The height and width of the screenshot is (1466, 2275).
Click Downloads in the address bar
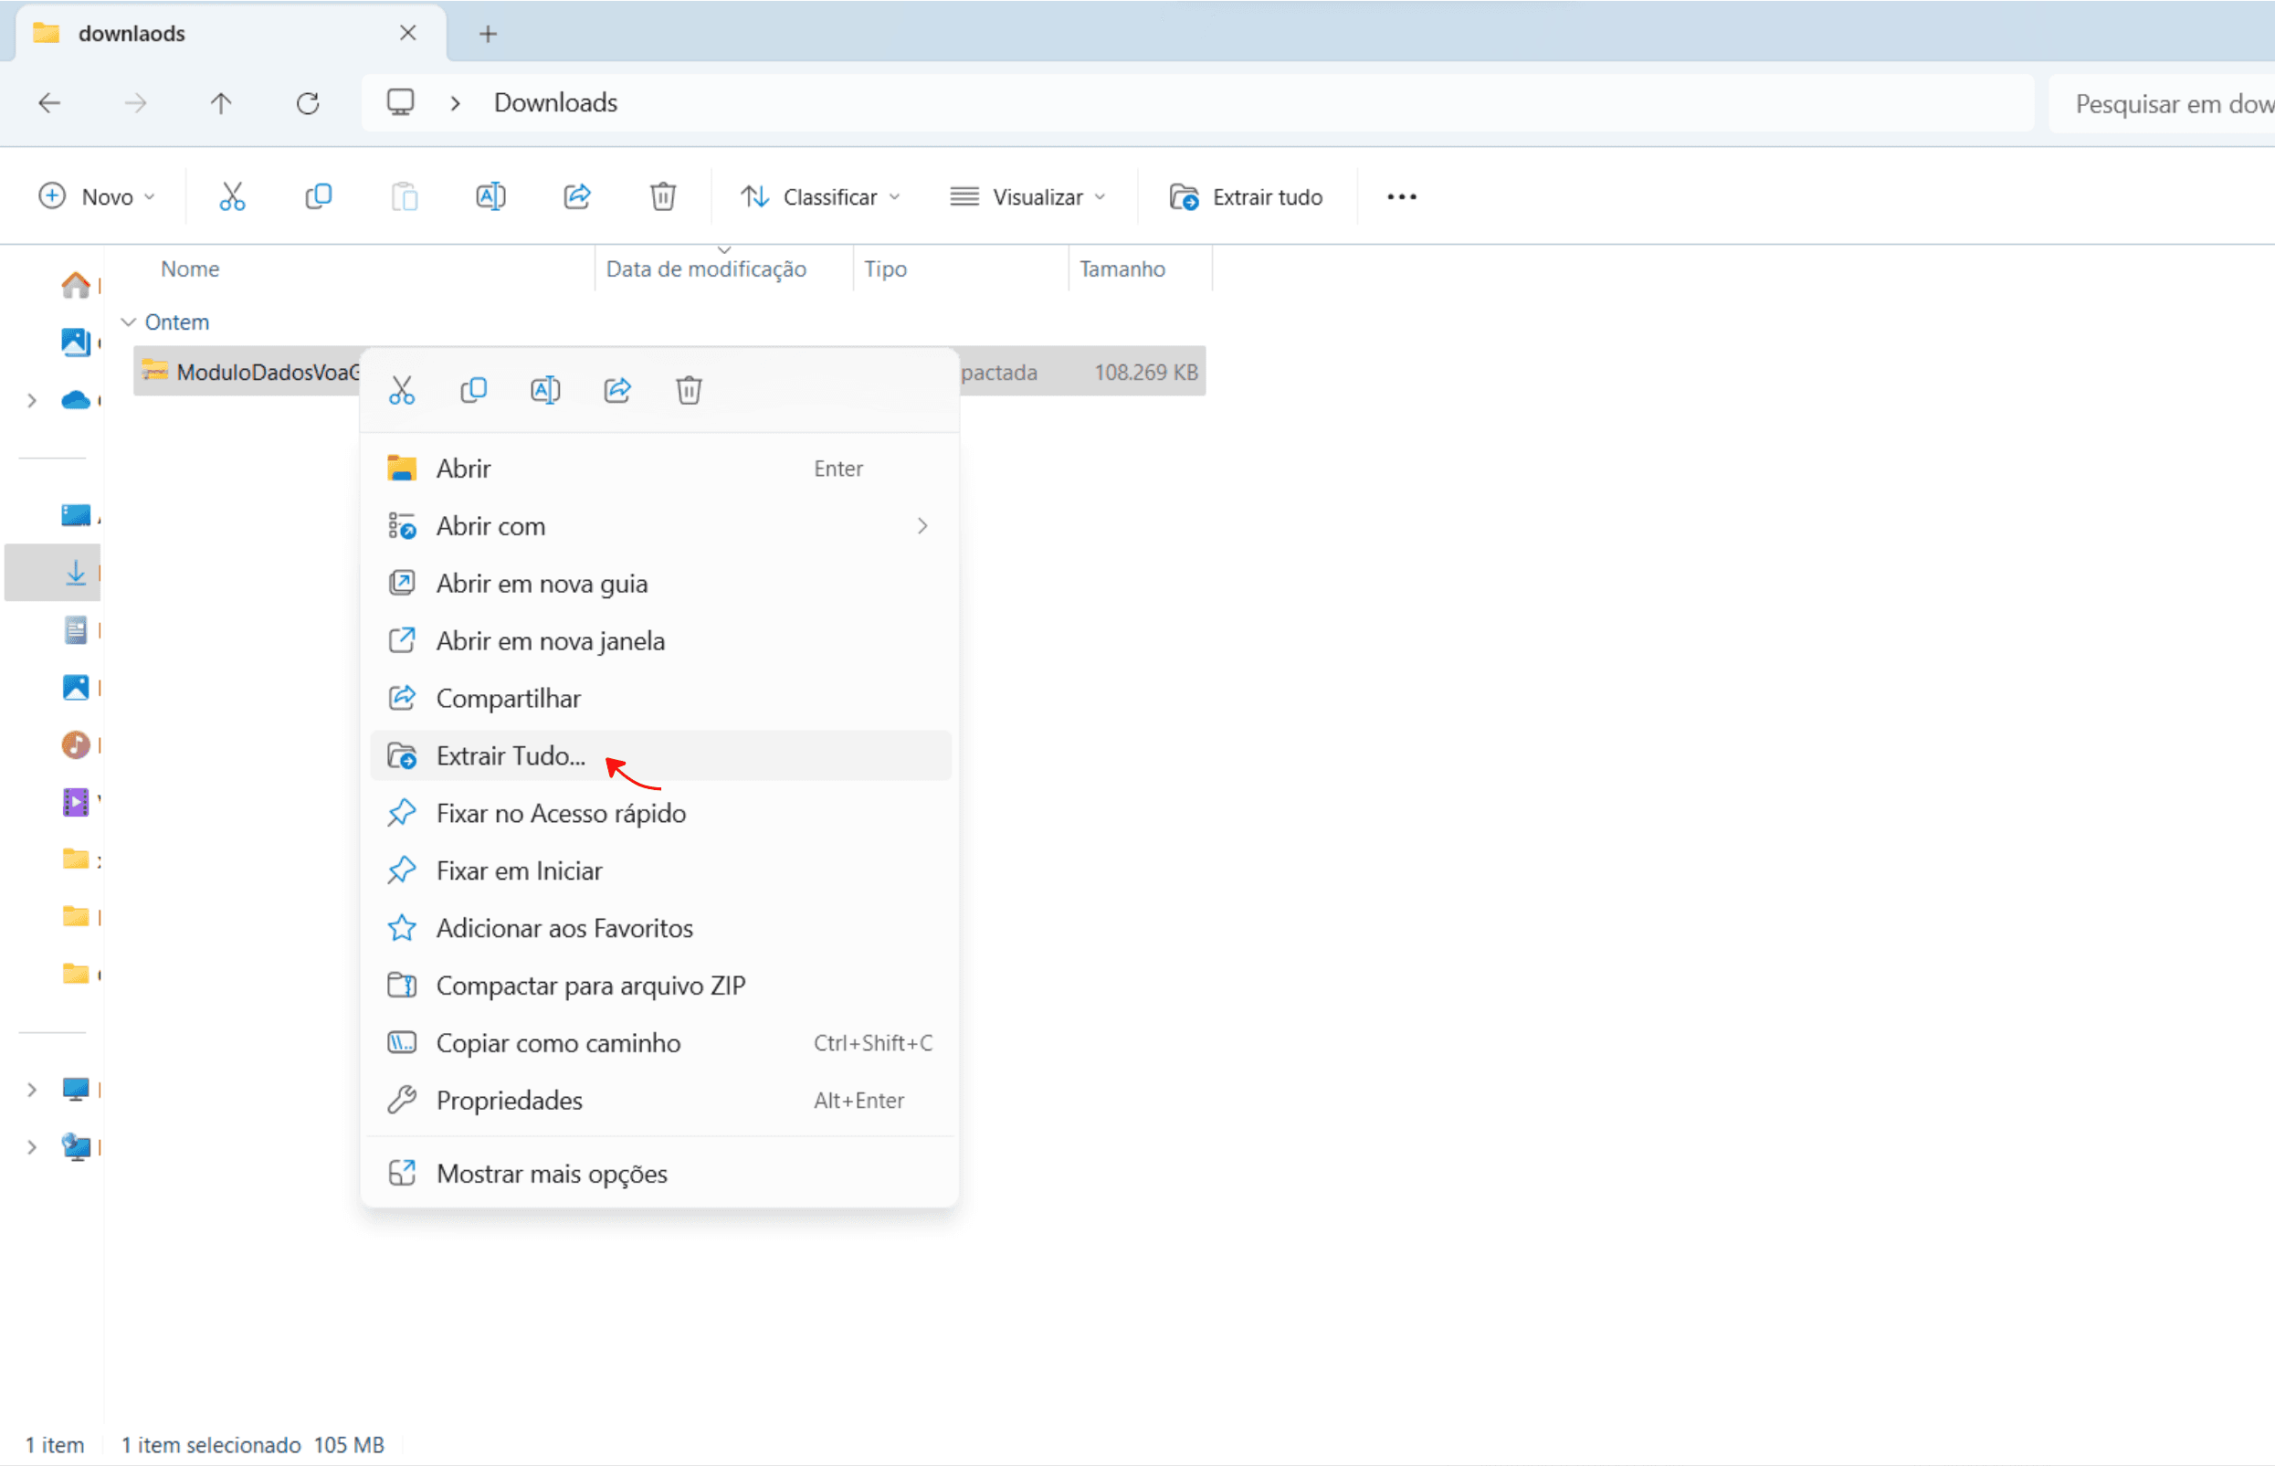coord(556,103)
